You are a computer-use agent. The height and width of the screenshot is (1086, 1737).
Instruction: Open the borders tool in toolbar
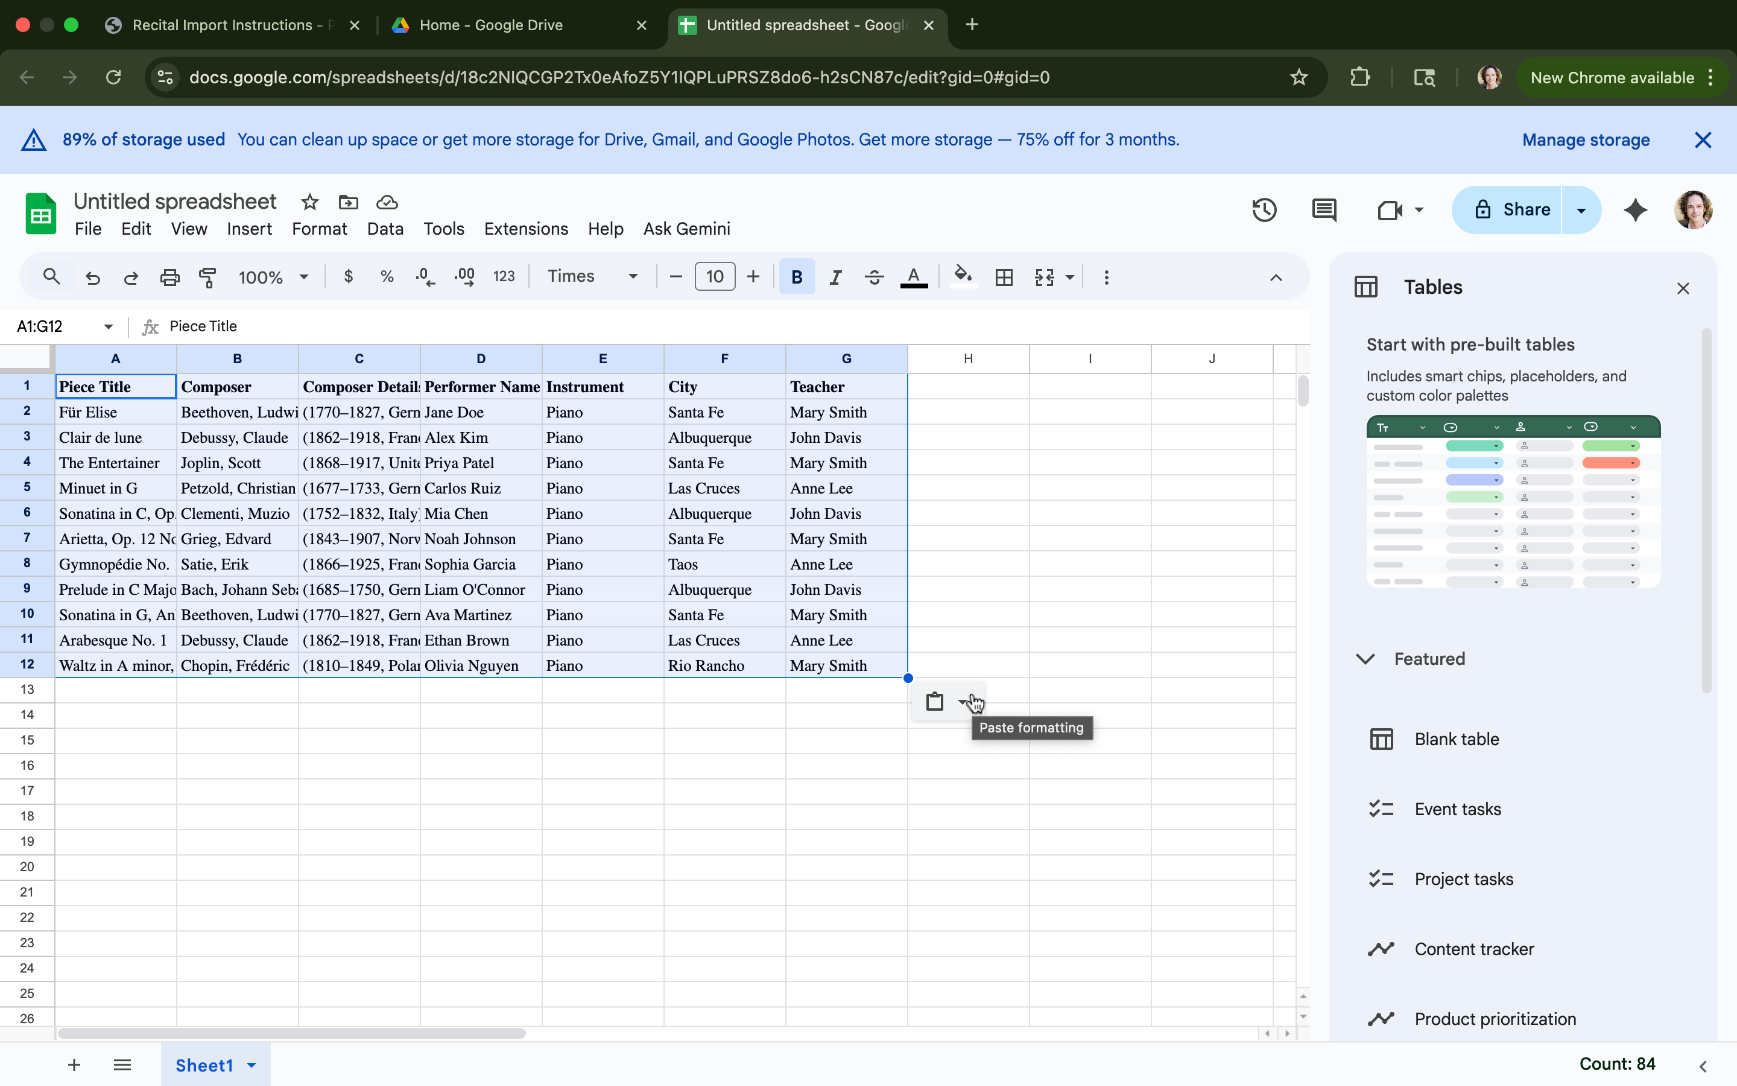tap(1004, 278)
